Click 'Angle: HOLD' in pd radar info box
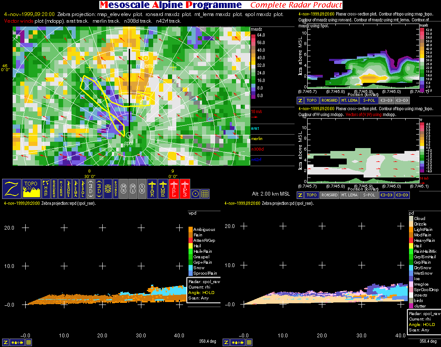Screen dimensions: 441x347 (x=422, y=325)
